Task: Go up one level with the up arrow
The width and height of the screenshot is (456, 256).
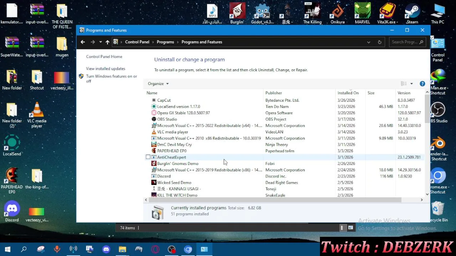Action: pyautogui.click(x=107, y=42)
